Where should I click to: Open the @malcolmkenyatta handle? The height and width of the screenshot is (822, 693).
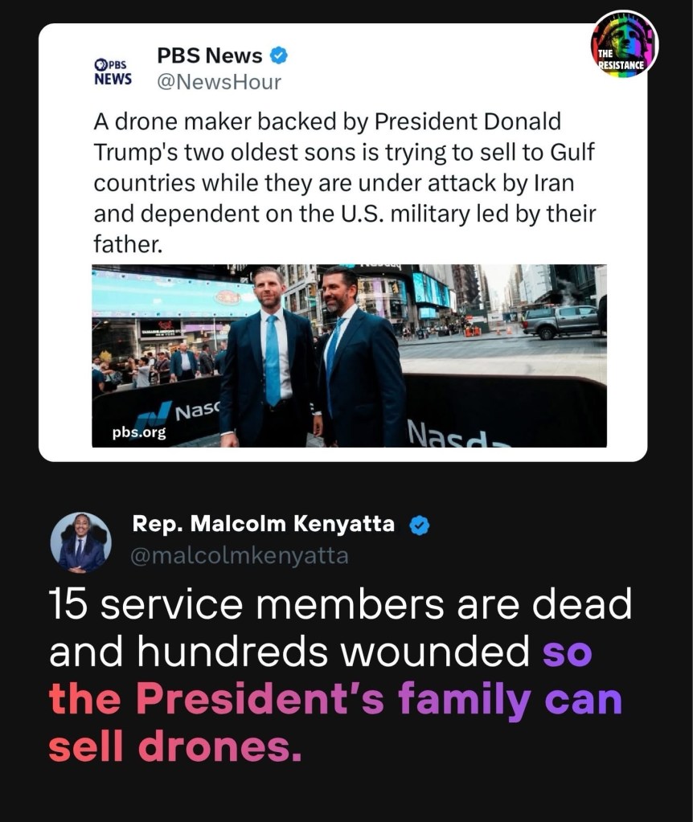pyautogui.click(x=239, y=555)
